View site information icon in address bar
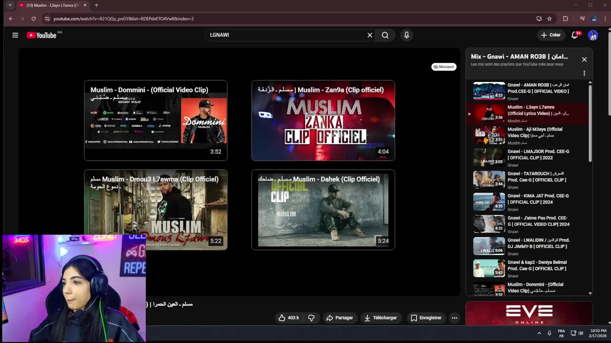Image resolution: width=611 pixels, height=343 pixels. (x=47, y=19)
